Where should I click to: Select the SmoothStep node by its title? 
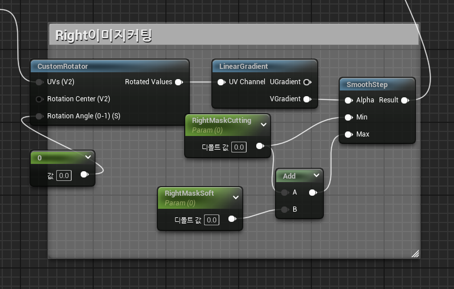coord(367,85)
